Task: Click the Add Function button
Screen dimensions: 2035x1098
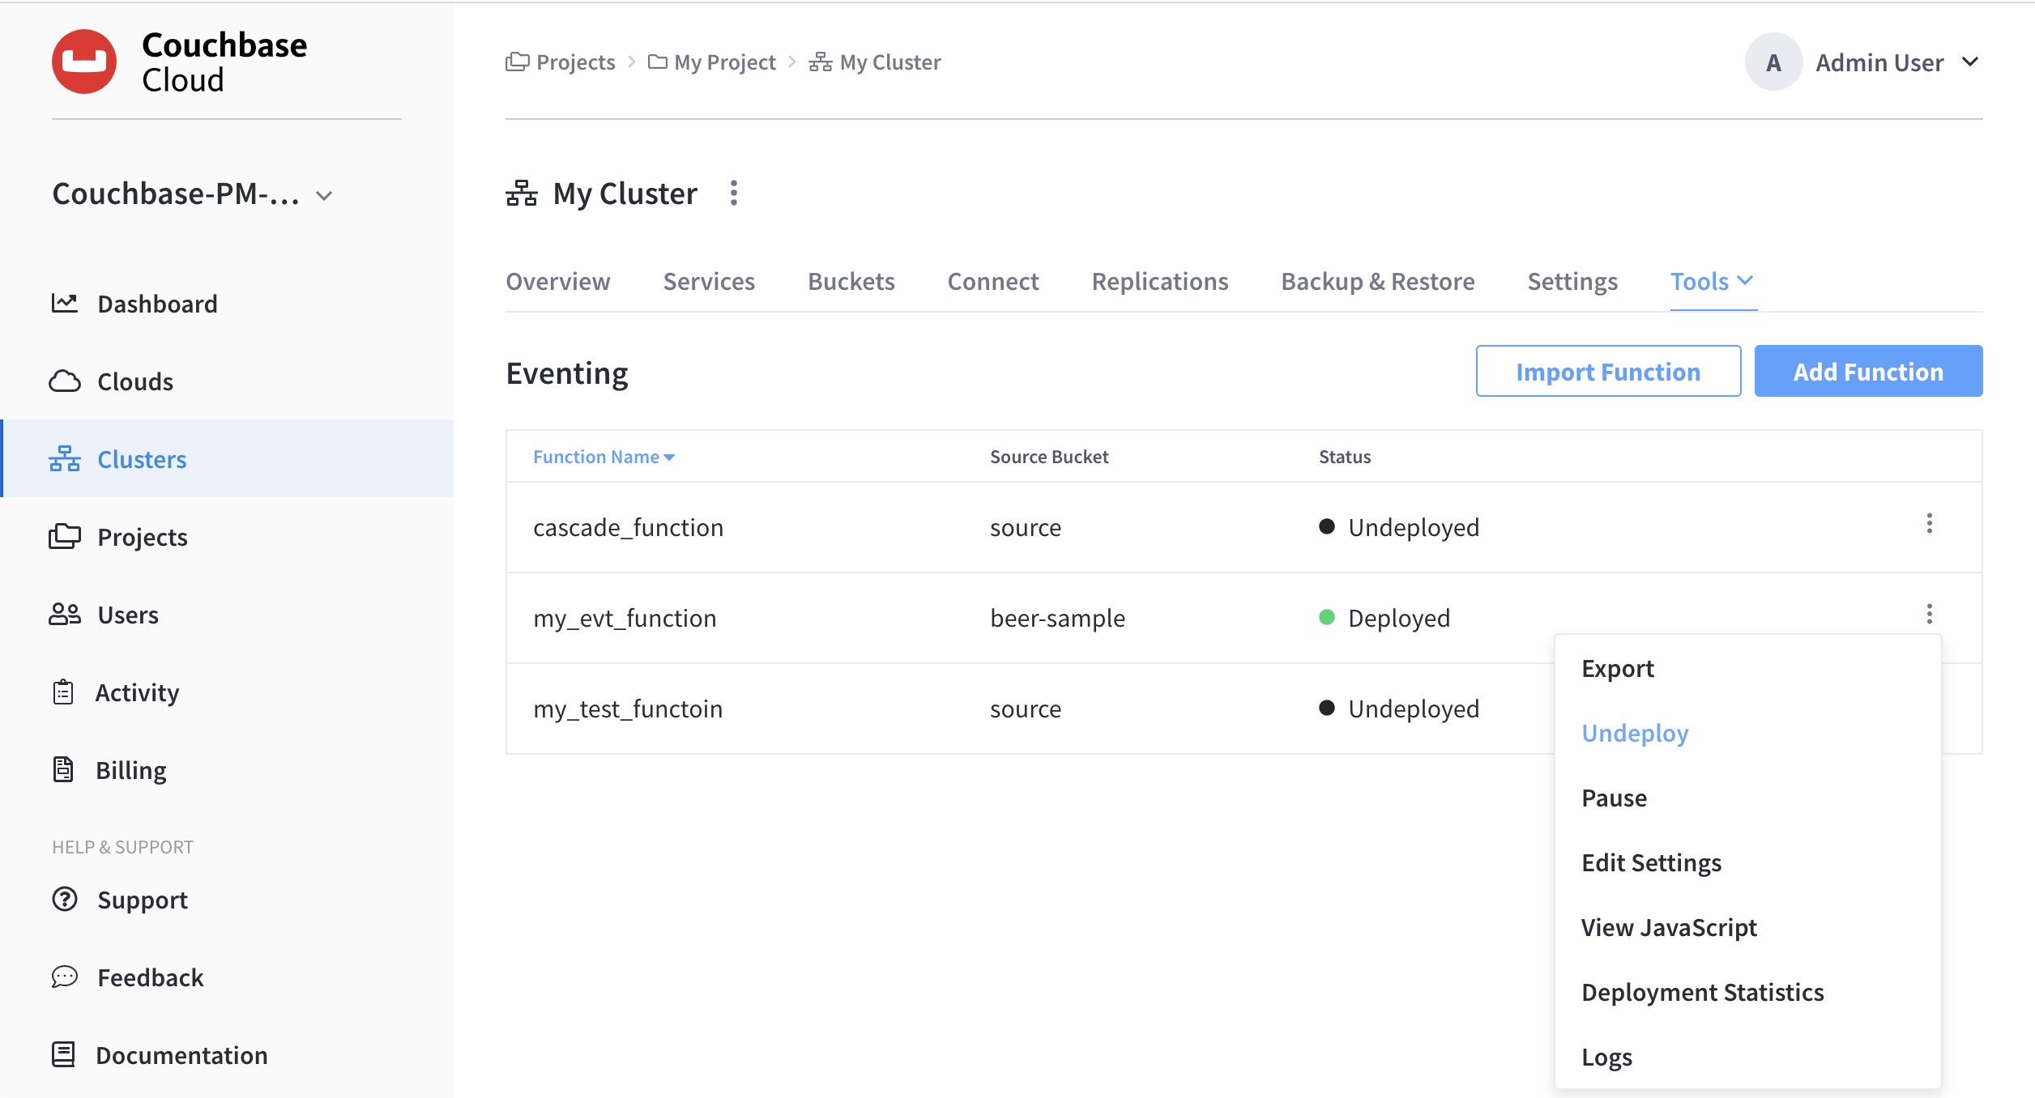Action: point(1868,372)
